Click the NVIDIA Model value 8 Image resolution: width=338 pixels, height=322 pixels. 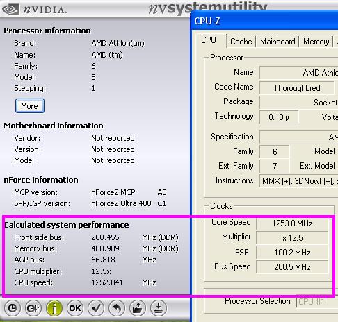click(x=93, y=77)
